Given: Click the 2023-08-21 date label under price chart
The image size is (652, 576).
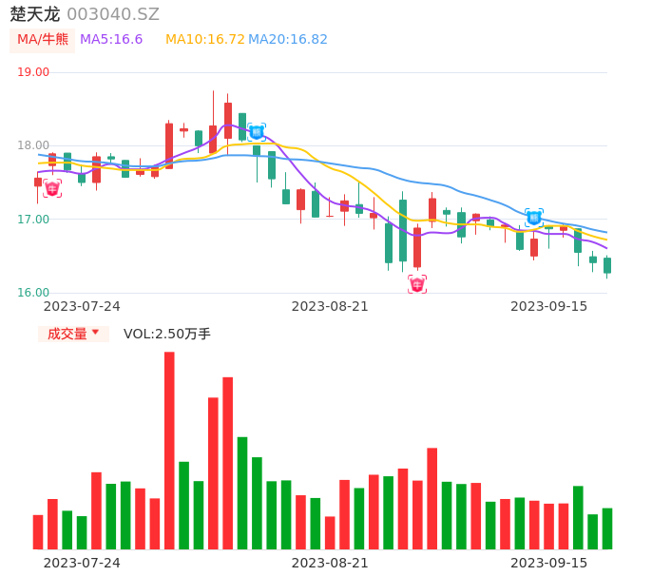Looking at the screenshot, I should click(x=330, y=306).
